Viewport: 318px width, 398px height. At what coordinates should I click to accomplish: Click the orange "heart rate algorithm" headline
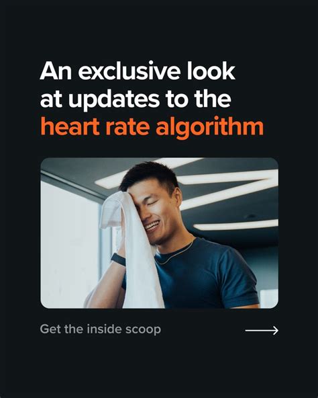[152, 126]
